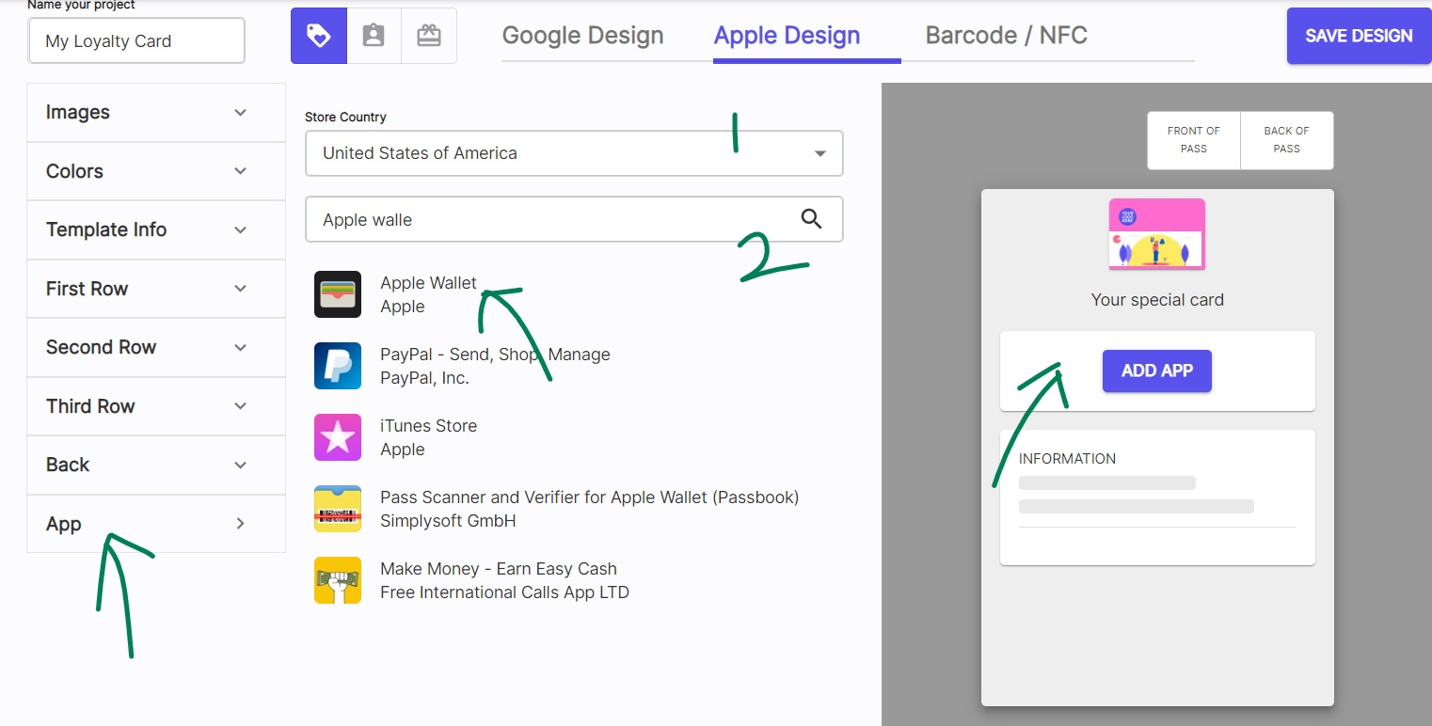Edit the project name field
Viewport: 1432px width, 726px height.
[136, 41]
